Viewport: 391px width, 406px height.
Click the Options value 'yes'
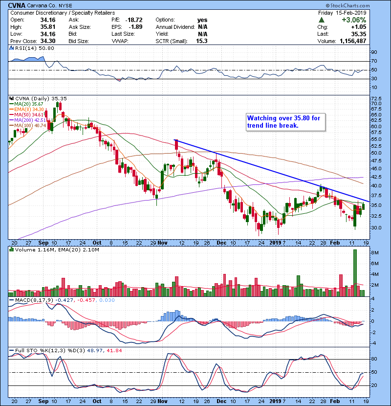tap(202, 20)
